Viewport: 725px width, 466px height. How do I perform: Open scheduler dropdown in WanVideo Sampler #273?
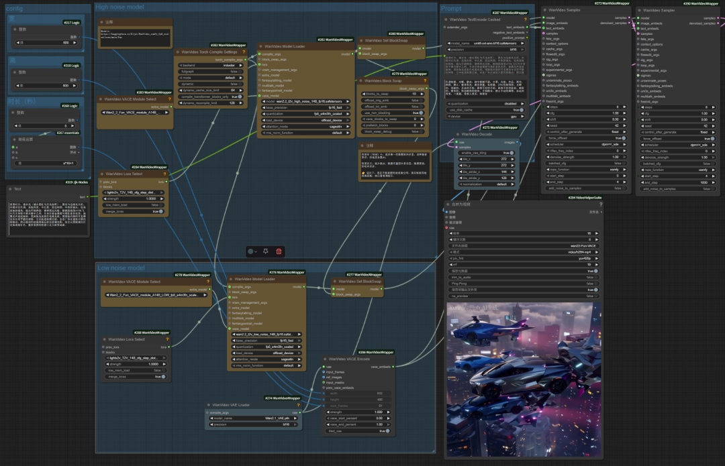(586, 145)
